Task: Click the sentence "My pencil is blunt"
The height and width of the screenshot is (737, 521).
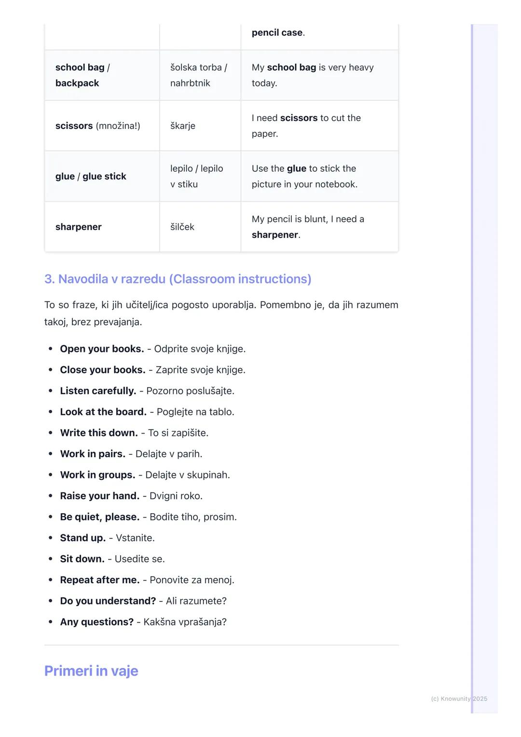Action: (308, 219)
